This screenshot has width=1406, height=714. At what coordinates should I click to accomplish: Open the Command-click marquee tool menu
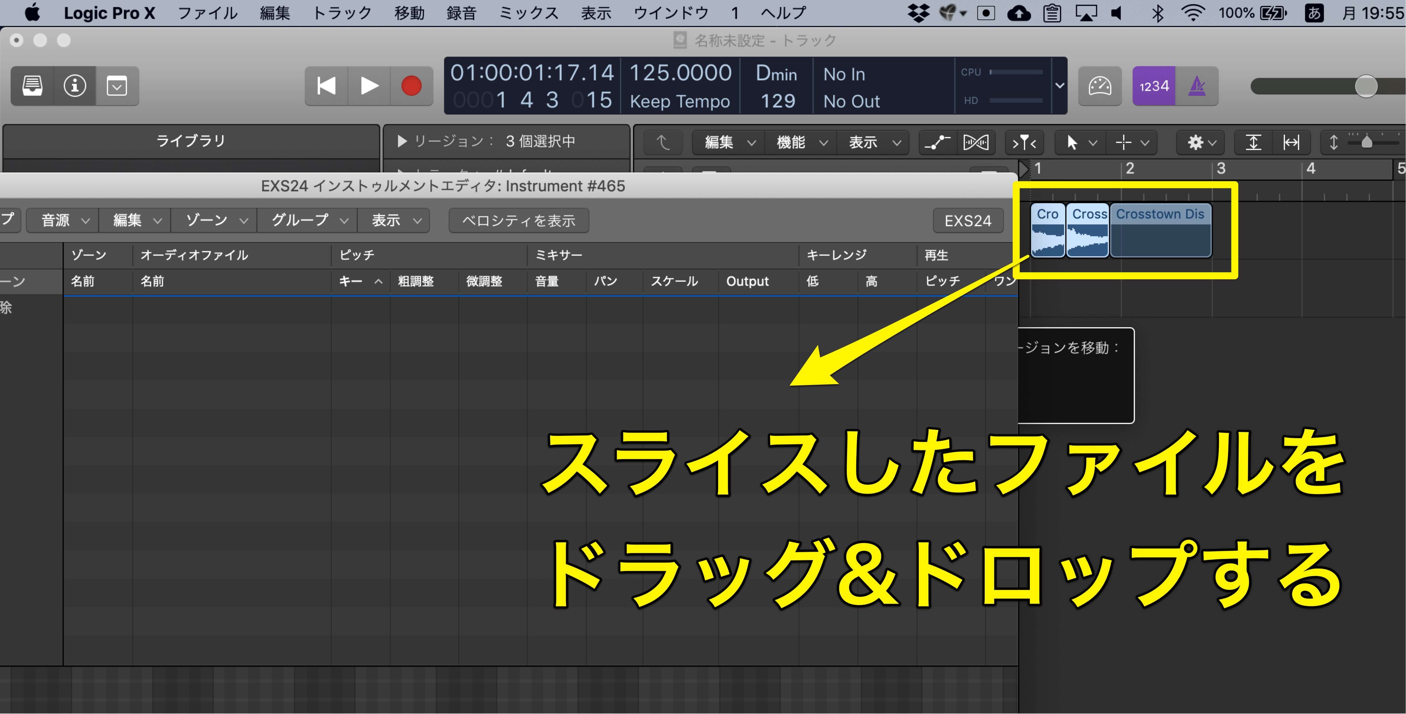(x=1132, y=142)
